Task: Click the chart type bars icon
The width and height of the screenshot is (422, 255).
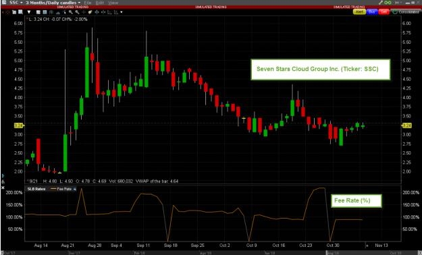Action: point(51,12)
